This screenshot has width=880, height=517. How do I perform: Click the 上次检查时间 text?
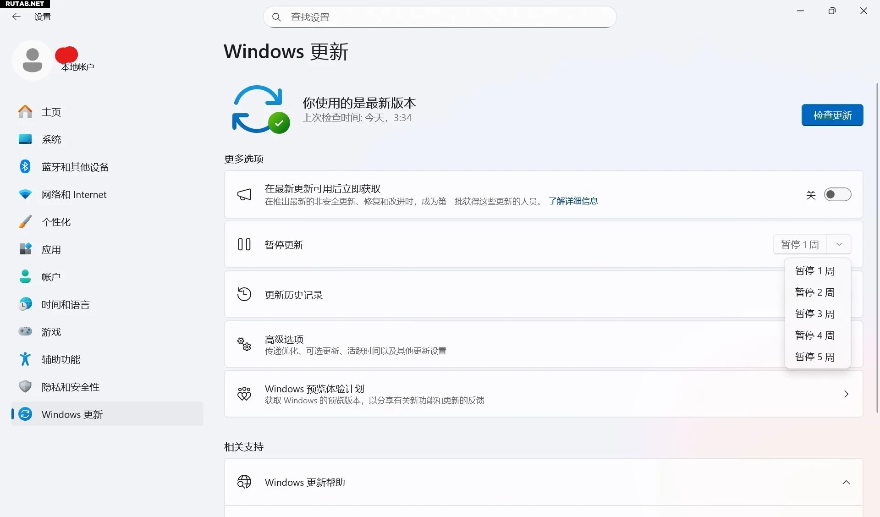pos(357,118)
